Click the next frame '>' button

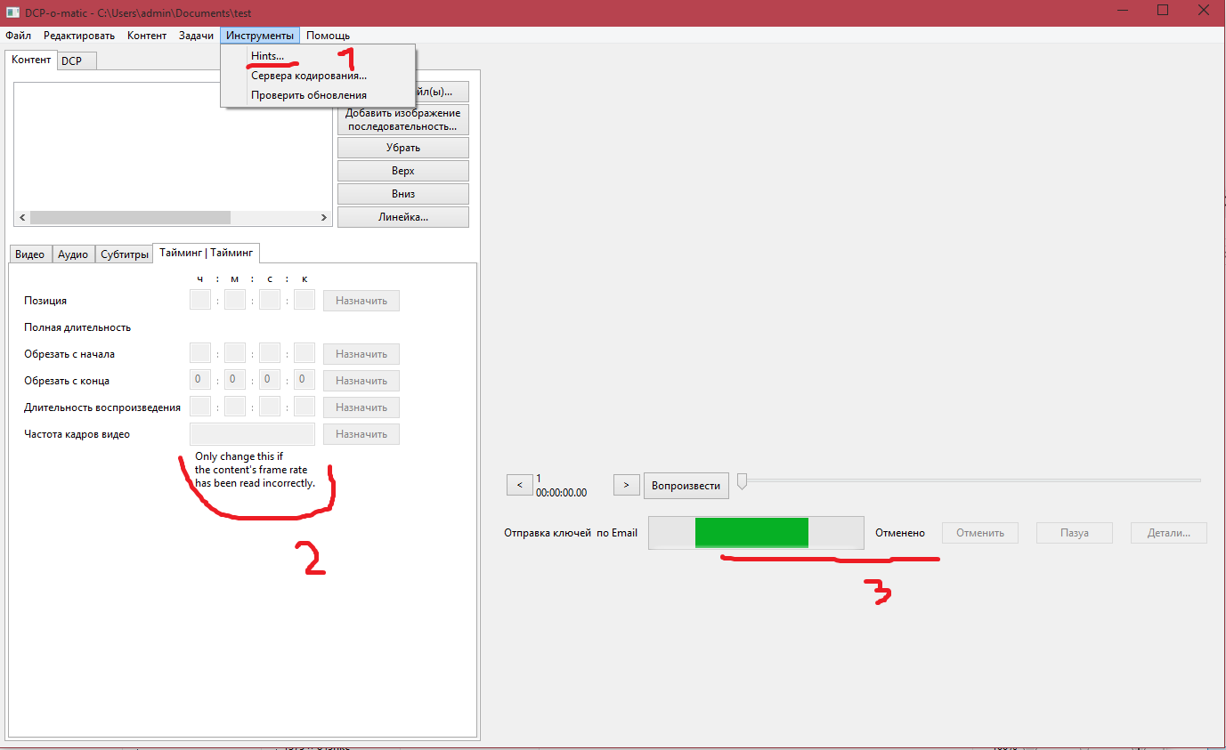click(x=626, y=485)
